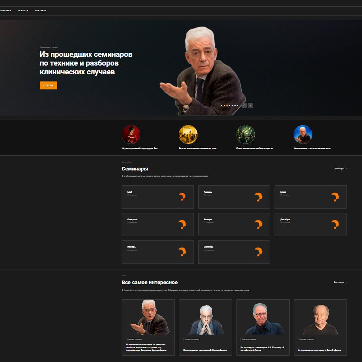Viewport: 362px width, 362px height.
Task: Go to next hero slide arrow
Action: (250, 105)
